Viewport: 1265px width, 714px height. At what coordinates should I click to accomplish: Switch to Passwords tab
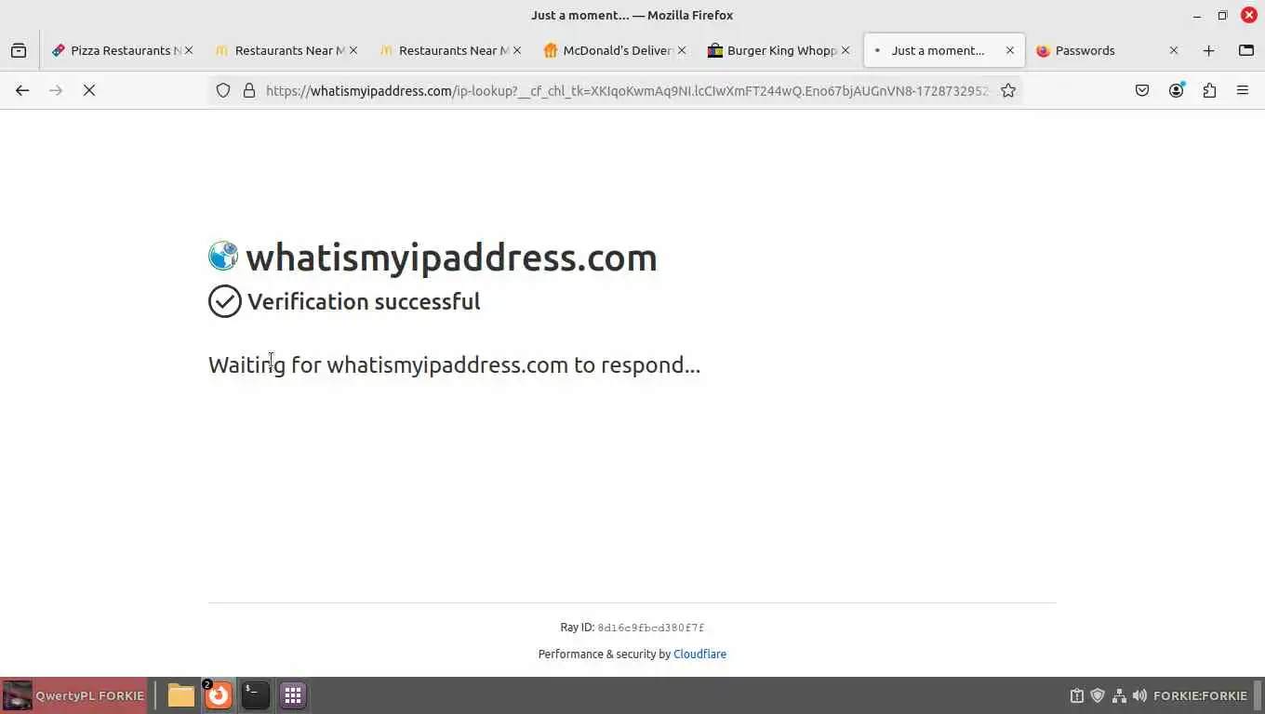[1106, 50]
